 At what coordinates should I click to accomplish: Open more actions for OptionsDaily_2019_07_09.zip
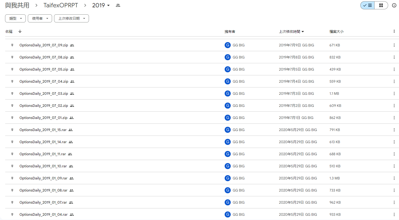point(394,45)
